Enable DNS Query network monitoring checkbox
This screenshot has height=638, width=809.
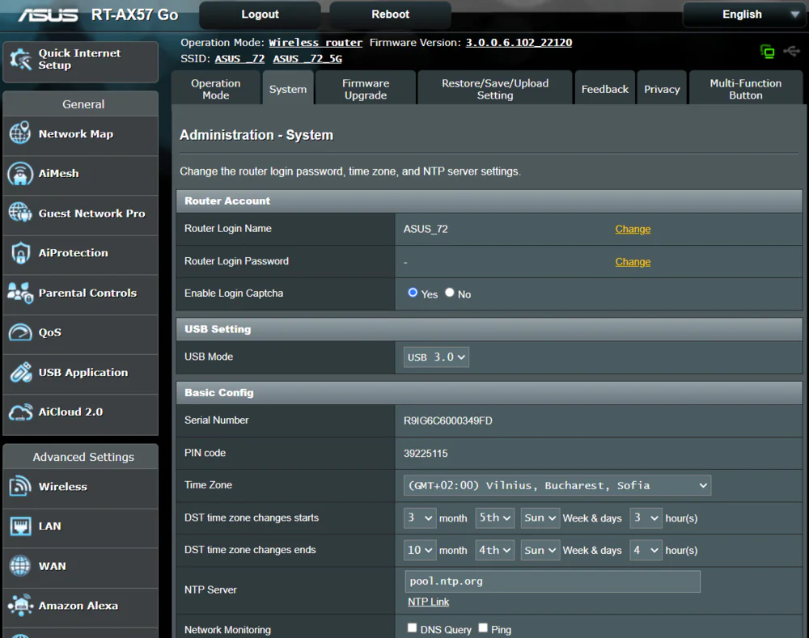pyautogui.click(x=412, y=627)
